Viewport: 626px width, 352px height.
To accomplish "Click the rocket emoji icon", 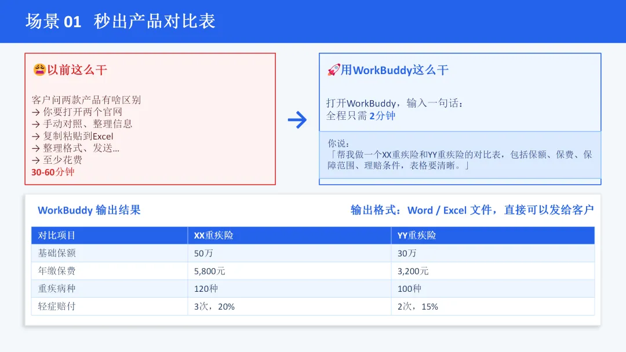I will click(334, 69).
